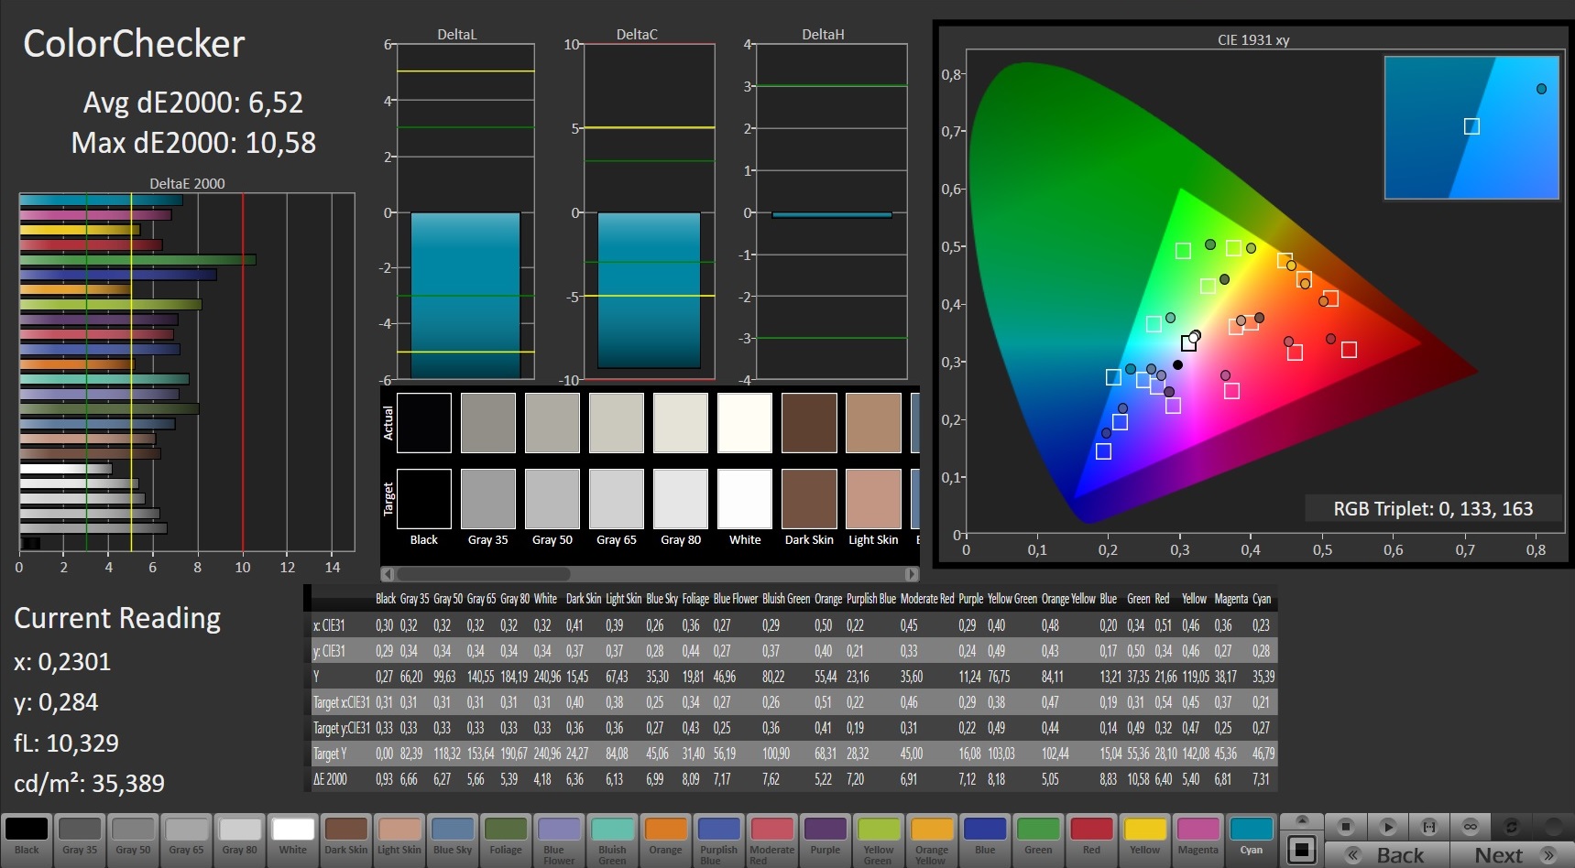Screen dimensions: 1575x868
Task: Click the left arrow of swatch scrollbar
Action: pos(388,574)
